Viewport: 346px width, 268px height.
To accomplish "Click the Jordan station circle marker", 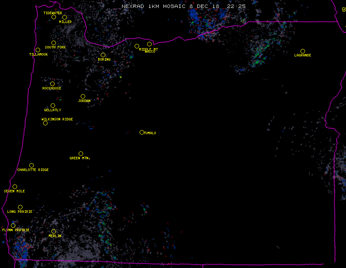I will click(83, 96).
